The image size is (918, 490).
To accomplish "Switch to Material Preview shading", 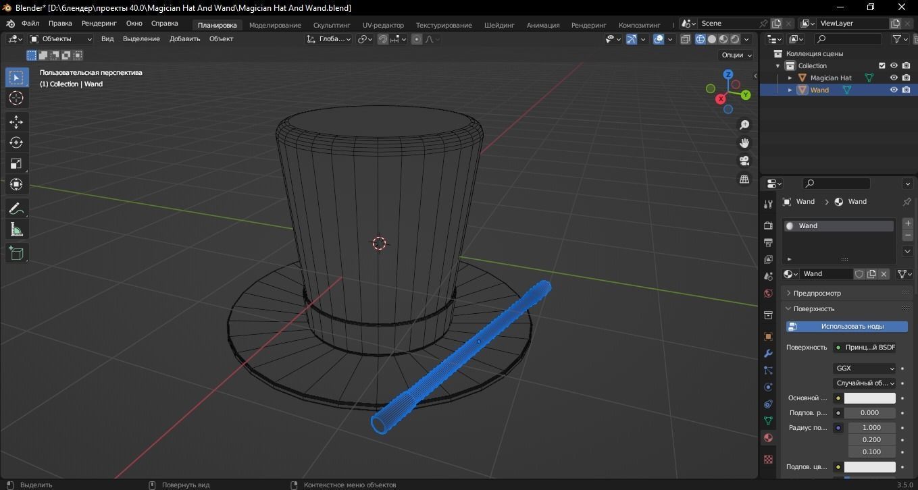I will pyautogui.click(x=723, y=39).
